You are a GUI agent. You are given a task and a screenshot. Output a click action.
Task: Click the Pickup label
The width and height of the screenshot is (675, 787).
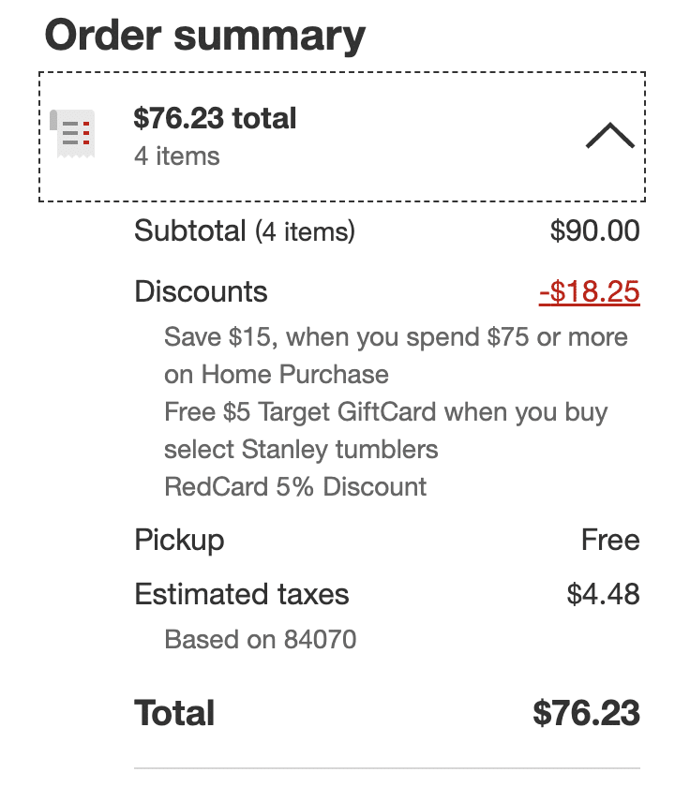179,541
